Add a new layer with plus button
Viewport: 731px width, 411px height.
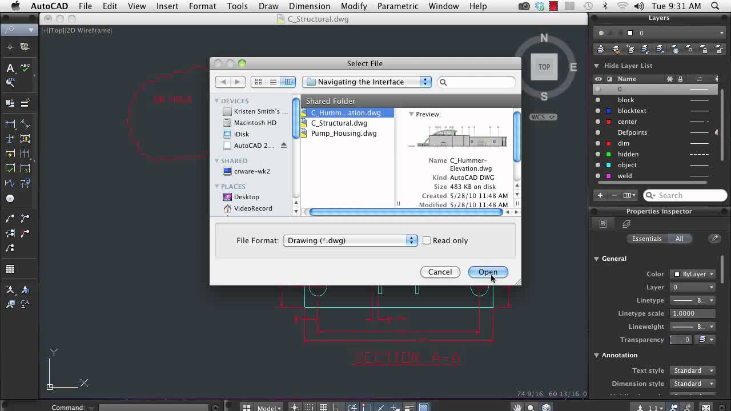point(600,195)
